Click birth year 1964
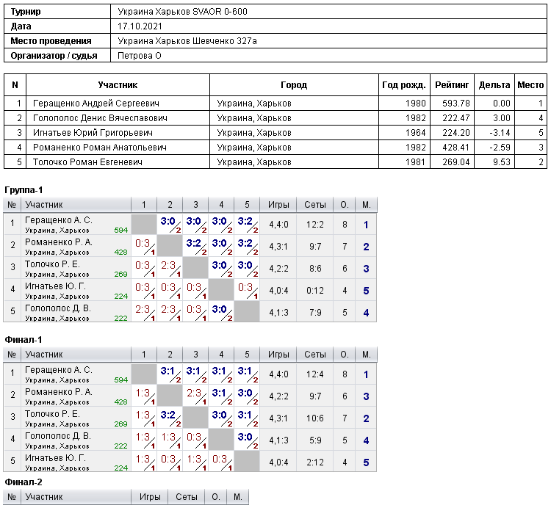Viewport: 551px width, 508px height. 415,133
